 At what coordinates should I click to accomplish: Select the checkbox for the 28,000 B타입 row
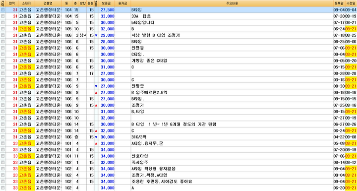(2, 42)
